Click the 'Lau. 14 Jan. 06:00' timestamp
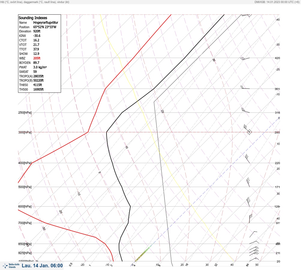 click(x=42, y=265)
